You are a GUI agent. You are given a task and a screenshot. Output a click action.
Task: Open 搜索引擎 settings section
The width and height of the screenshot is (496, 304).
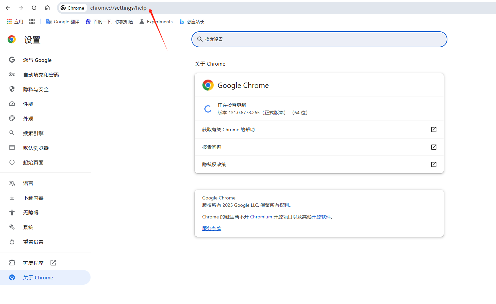(x=45, y=133)
